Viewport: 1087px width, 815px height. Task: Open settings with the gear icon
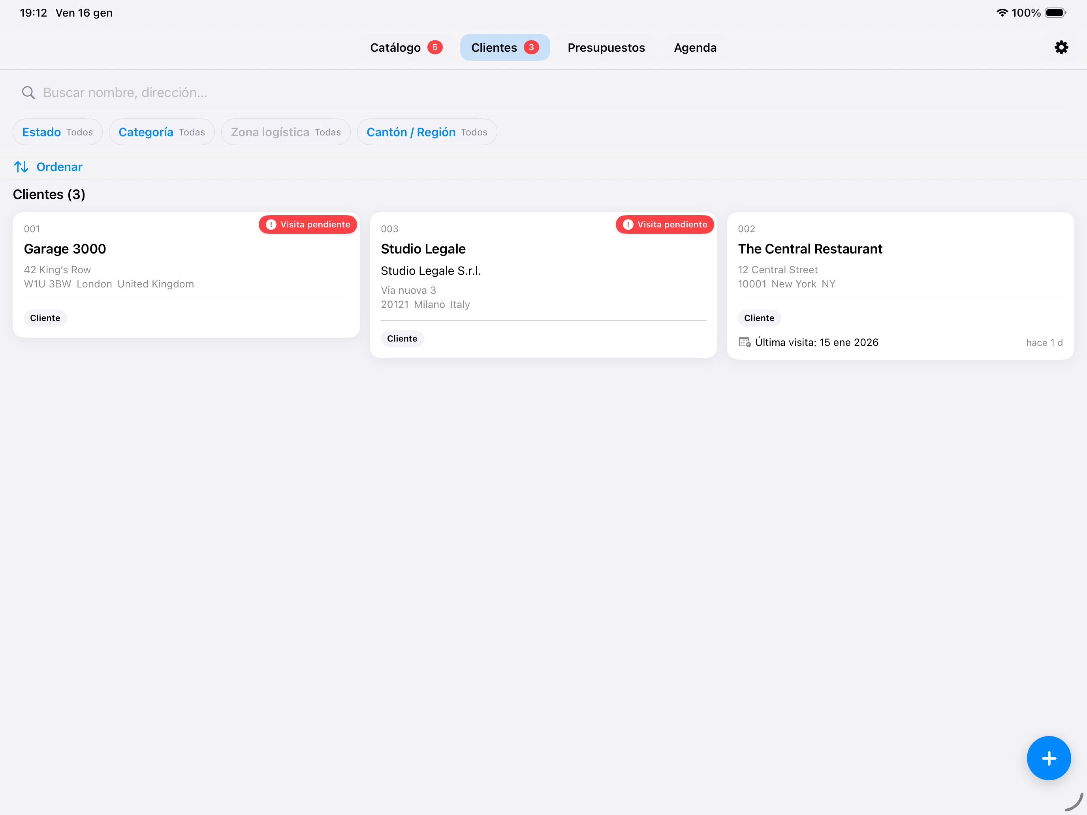(1061, 48)
